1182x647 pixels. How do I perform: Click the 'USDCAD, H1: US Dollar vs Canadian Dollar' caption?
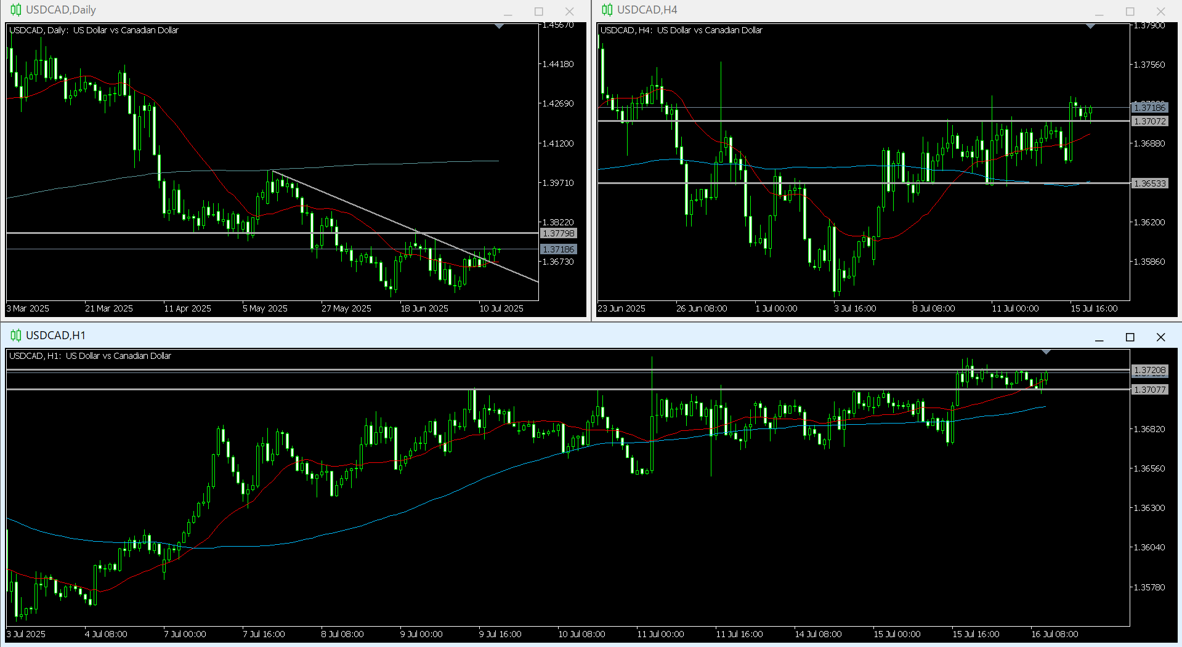(90, 356)
